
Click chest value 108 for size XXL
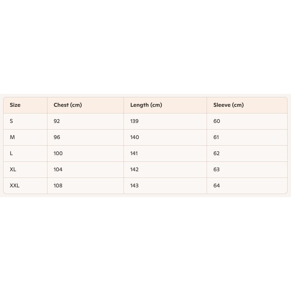[58, 185]
